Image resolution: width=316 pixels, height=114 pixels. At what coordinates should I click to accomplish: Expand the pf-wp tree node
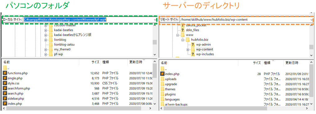click(x=46, y=54)
